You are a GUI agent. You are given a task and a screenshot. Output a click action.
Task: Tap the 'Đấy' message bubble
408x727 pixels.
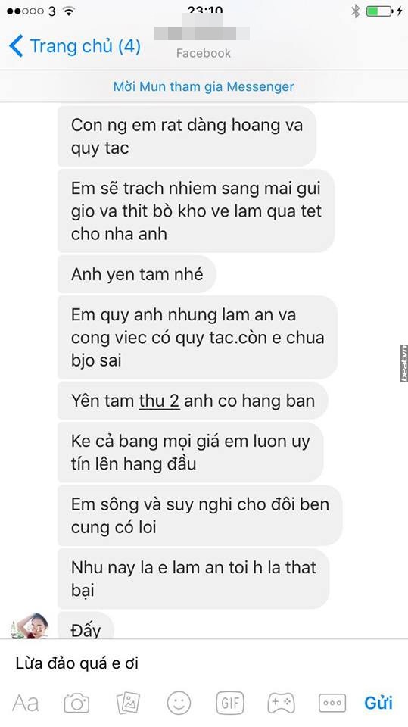click(x=86, y=626)
